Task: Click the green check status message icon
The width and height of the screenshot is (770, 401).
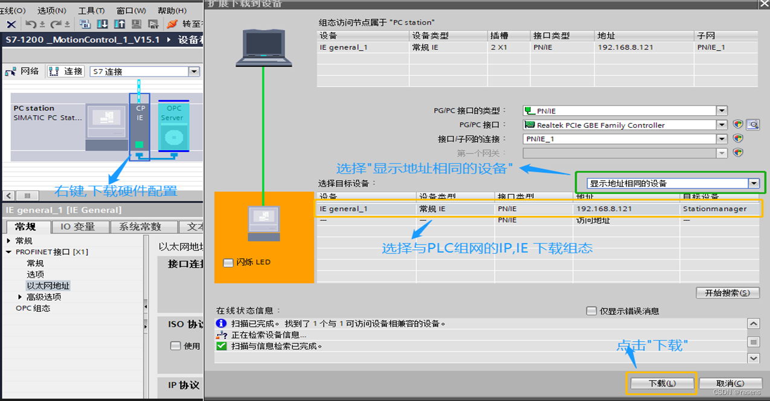Action: pyautogui.click(x=221, y=346)
